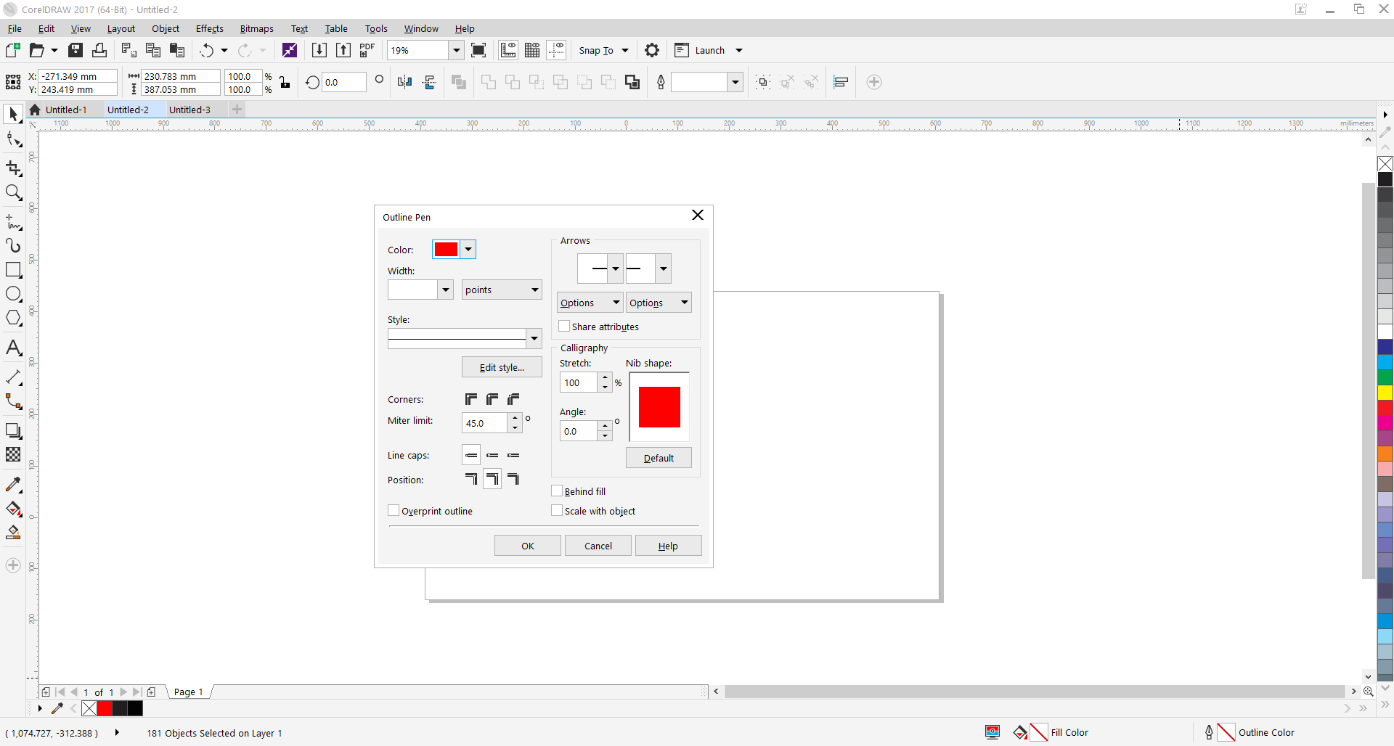Select the Ellipse tool
Image resolution: width=1394 pixels, height=746 pixels.
[x=13, y=294]
